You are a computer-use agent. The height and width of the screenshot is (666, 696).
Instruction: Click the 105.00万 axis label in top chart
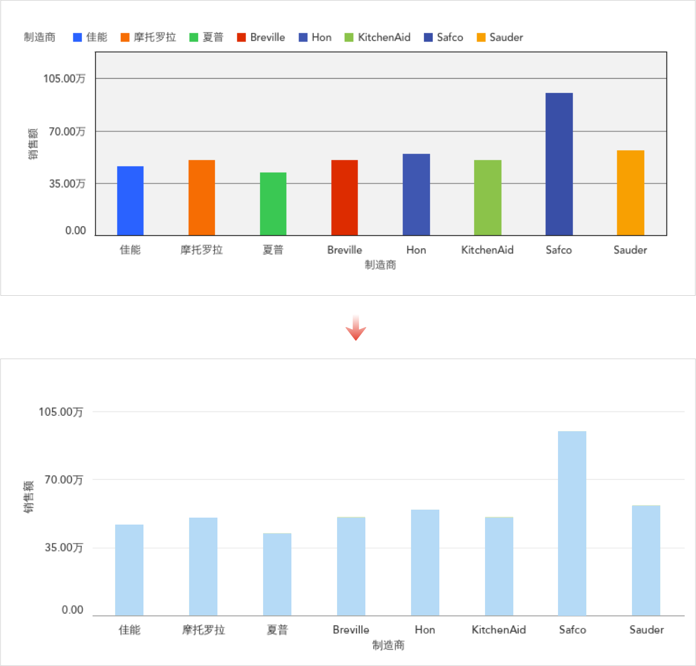tap(65, 78)
